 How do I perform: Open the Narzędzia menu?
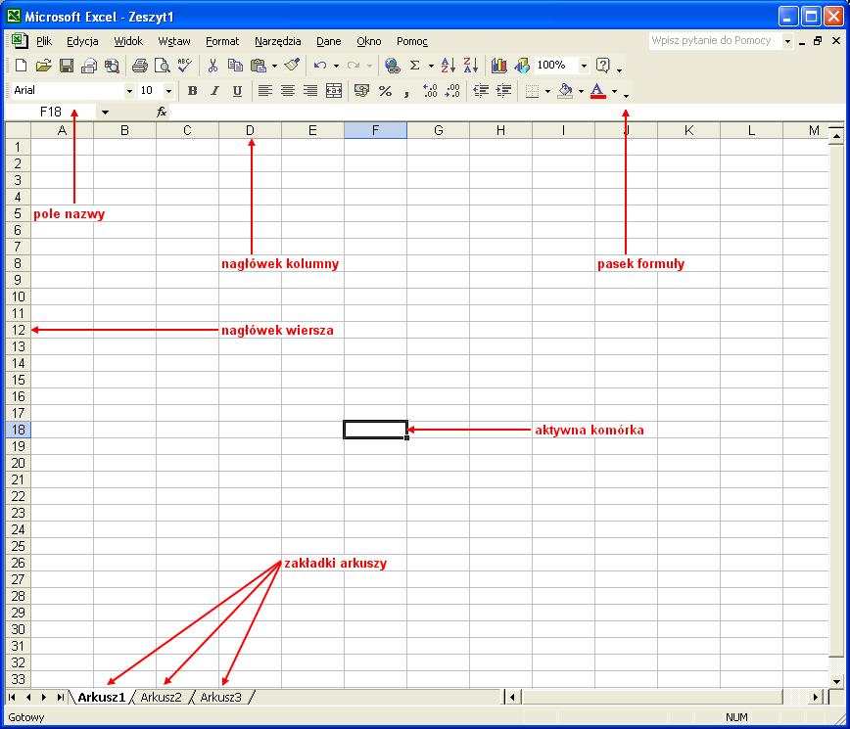point(277,41)
